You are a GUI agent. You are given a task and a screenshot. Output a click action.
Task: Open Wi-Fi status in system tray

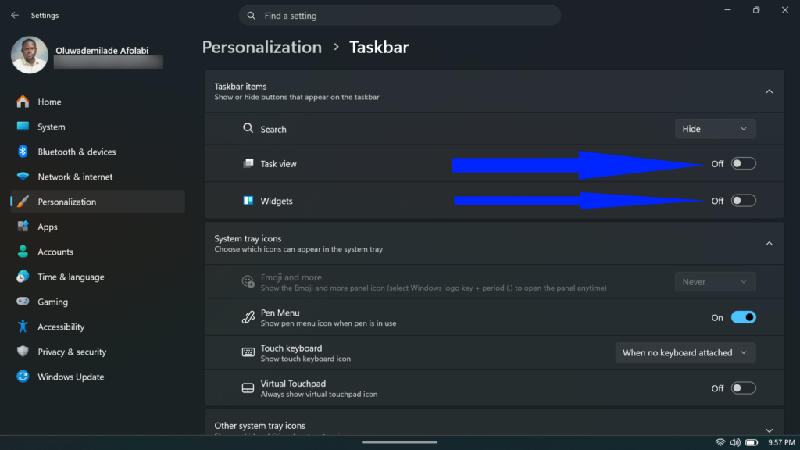pyautogui.click(x=720, y=442)
